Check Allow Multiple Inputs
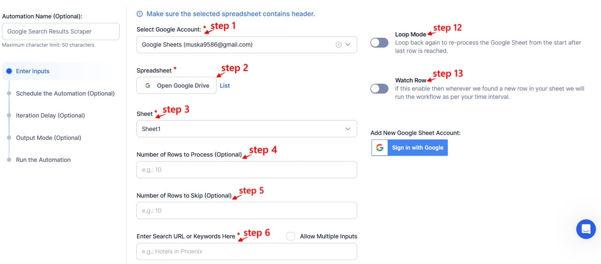This screenshot has width=601, height=264. [291, 236]
